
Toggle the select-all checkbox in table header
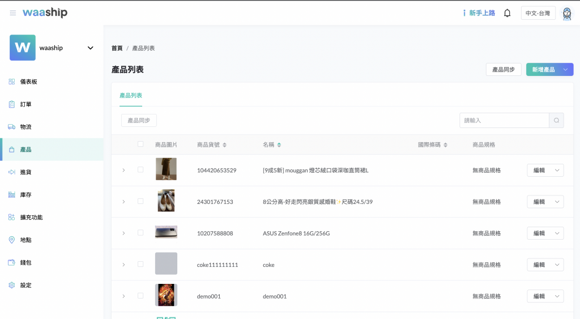140,144
